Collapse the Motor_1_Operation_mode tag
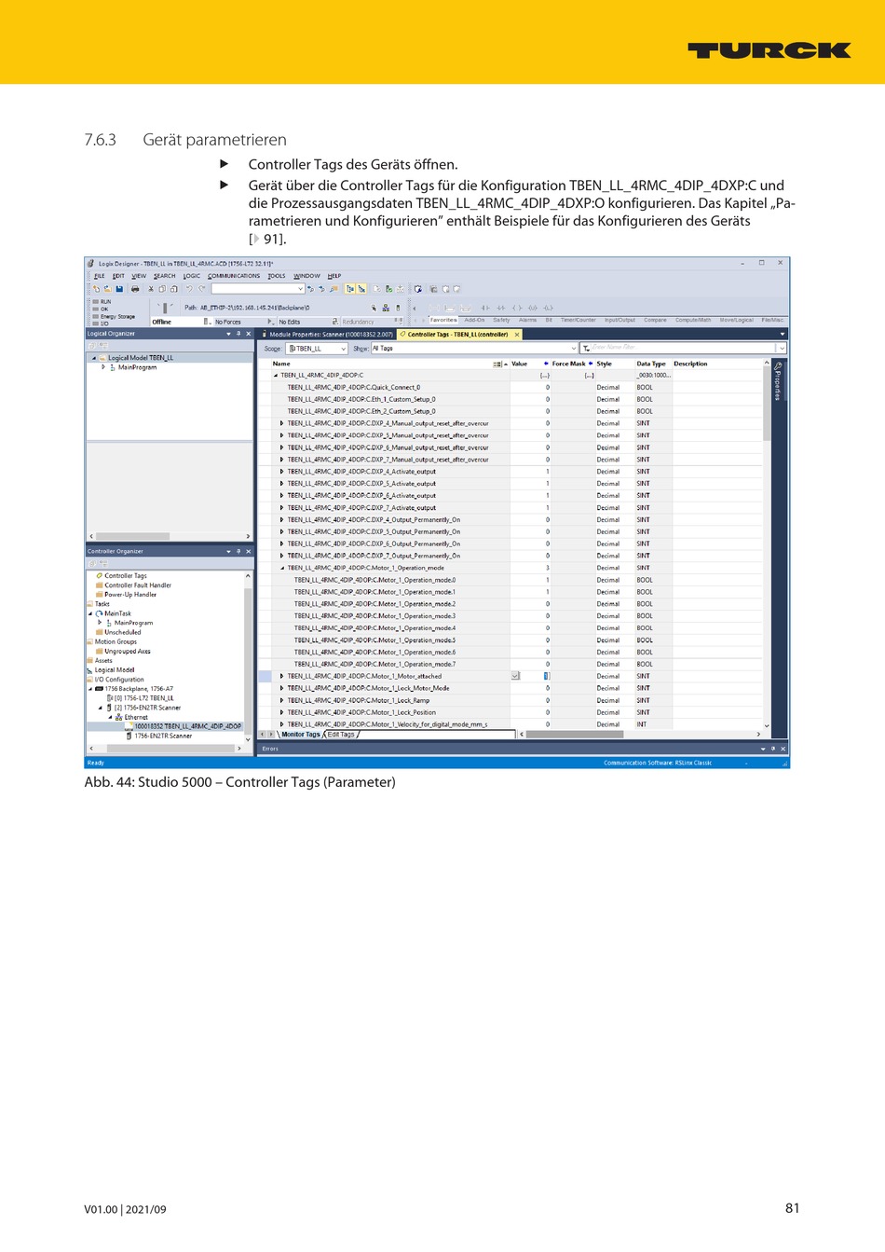This screenshot has width=885, height=1252. point(282,568)
